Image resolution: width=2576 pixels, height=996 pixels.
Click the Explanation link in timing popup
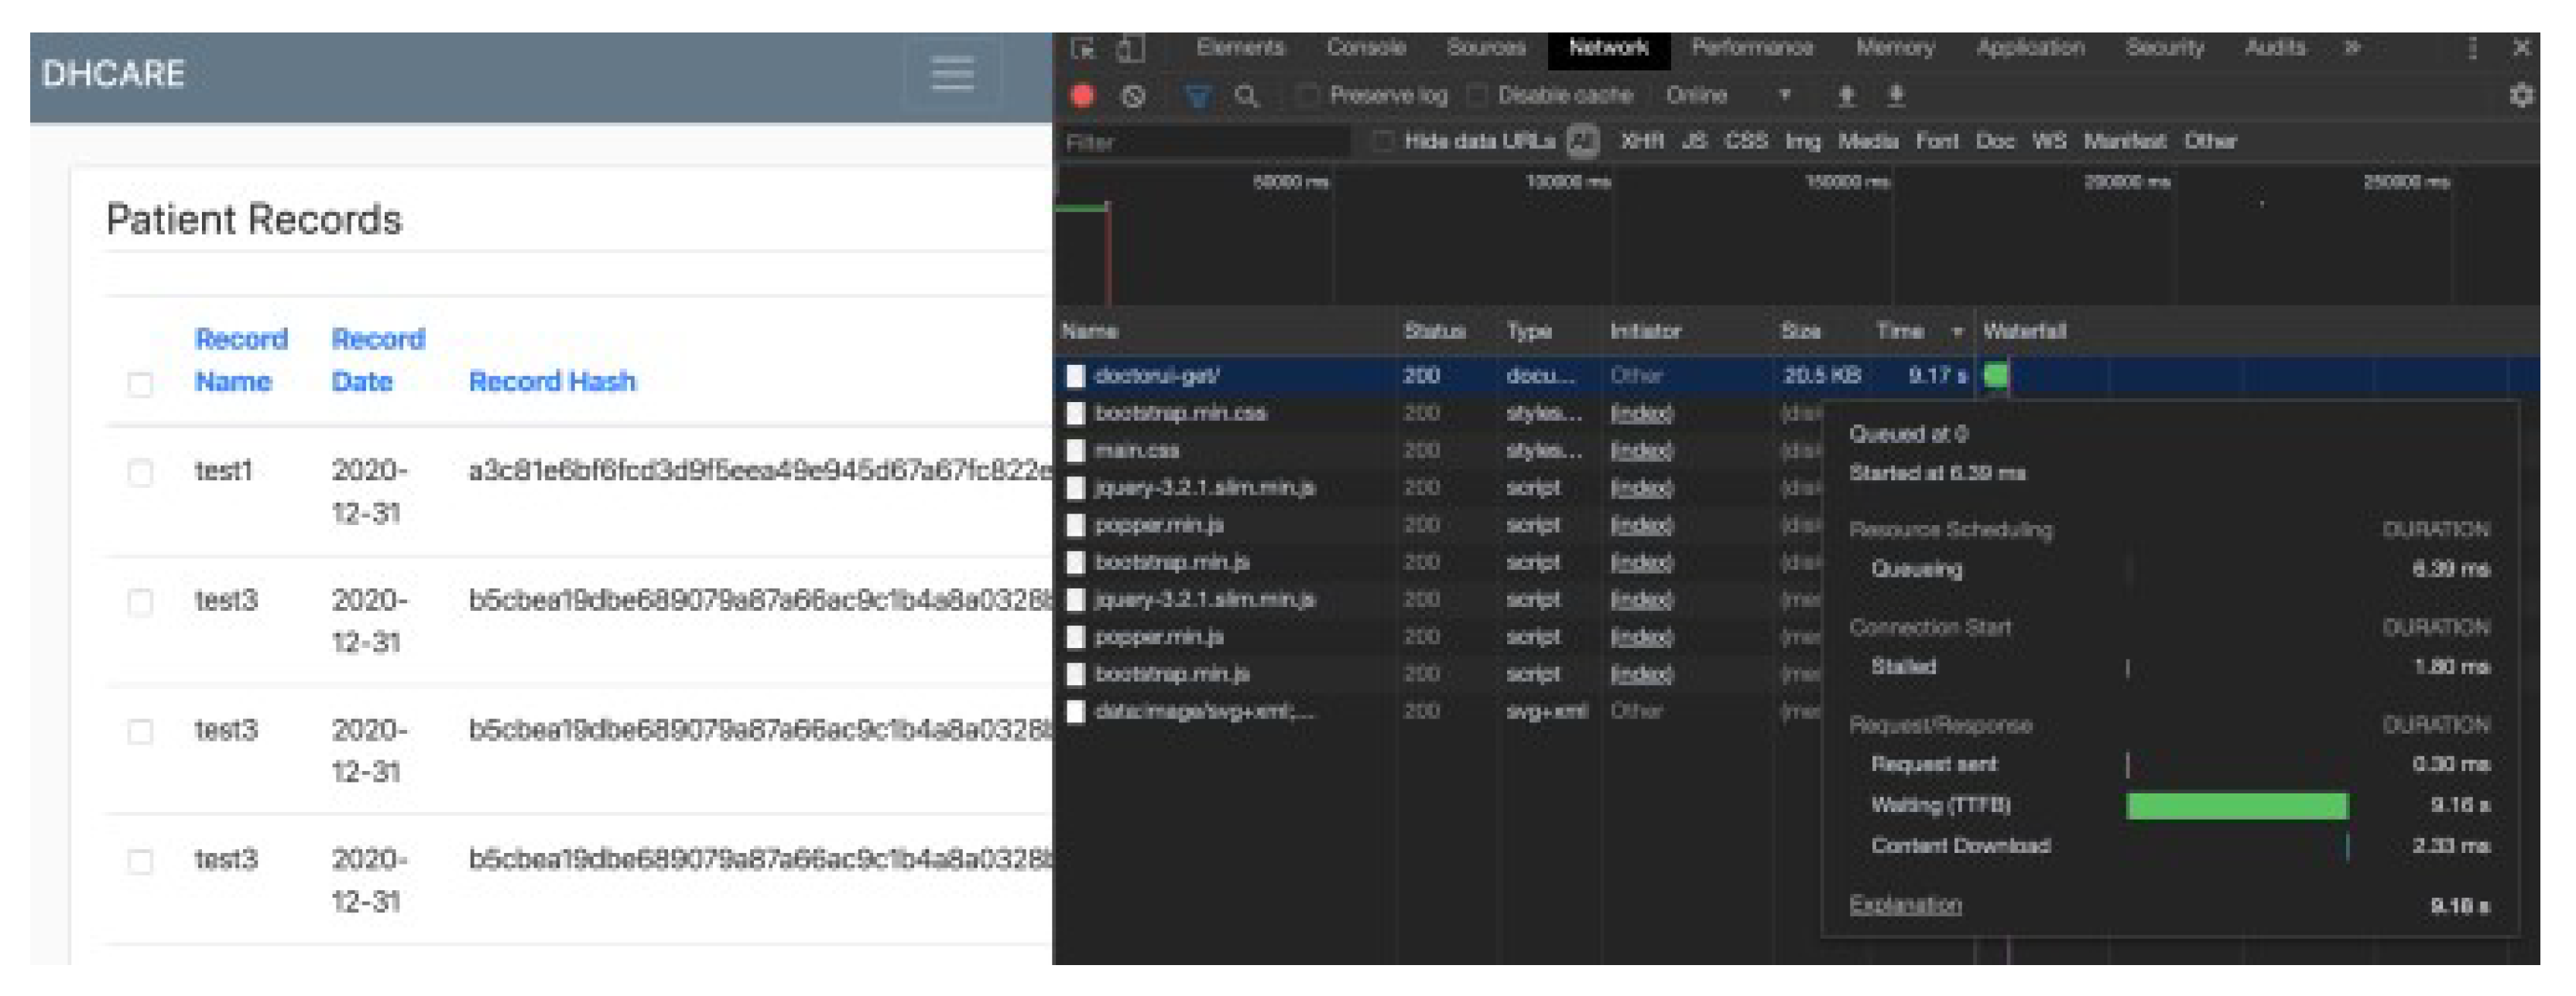pos(1905,904)
